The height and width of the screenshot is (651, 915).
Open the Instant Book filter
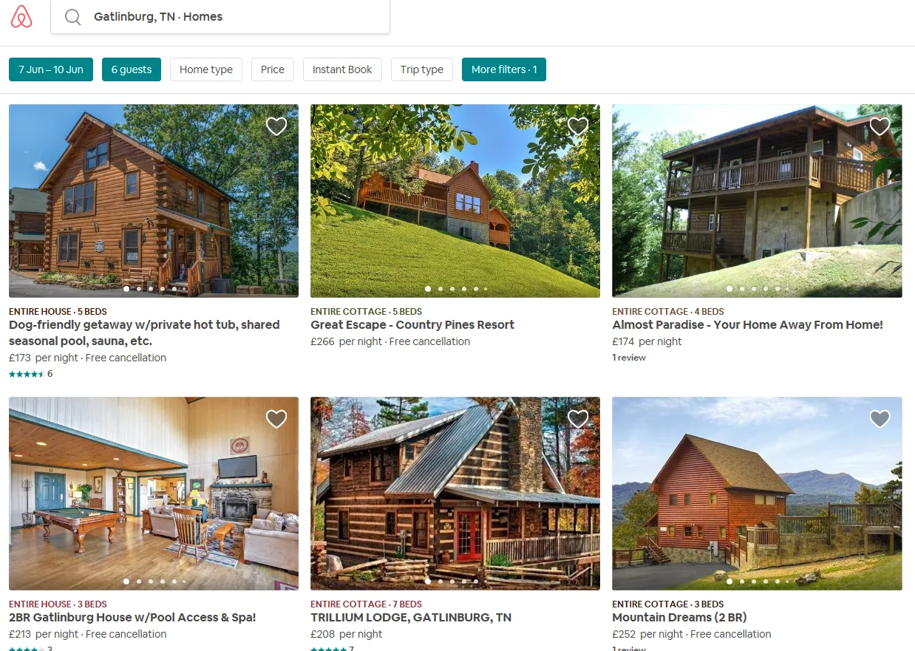342,69
